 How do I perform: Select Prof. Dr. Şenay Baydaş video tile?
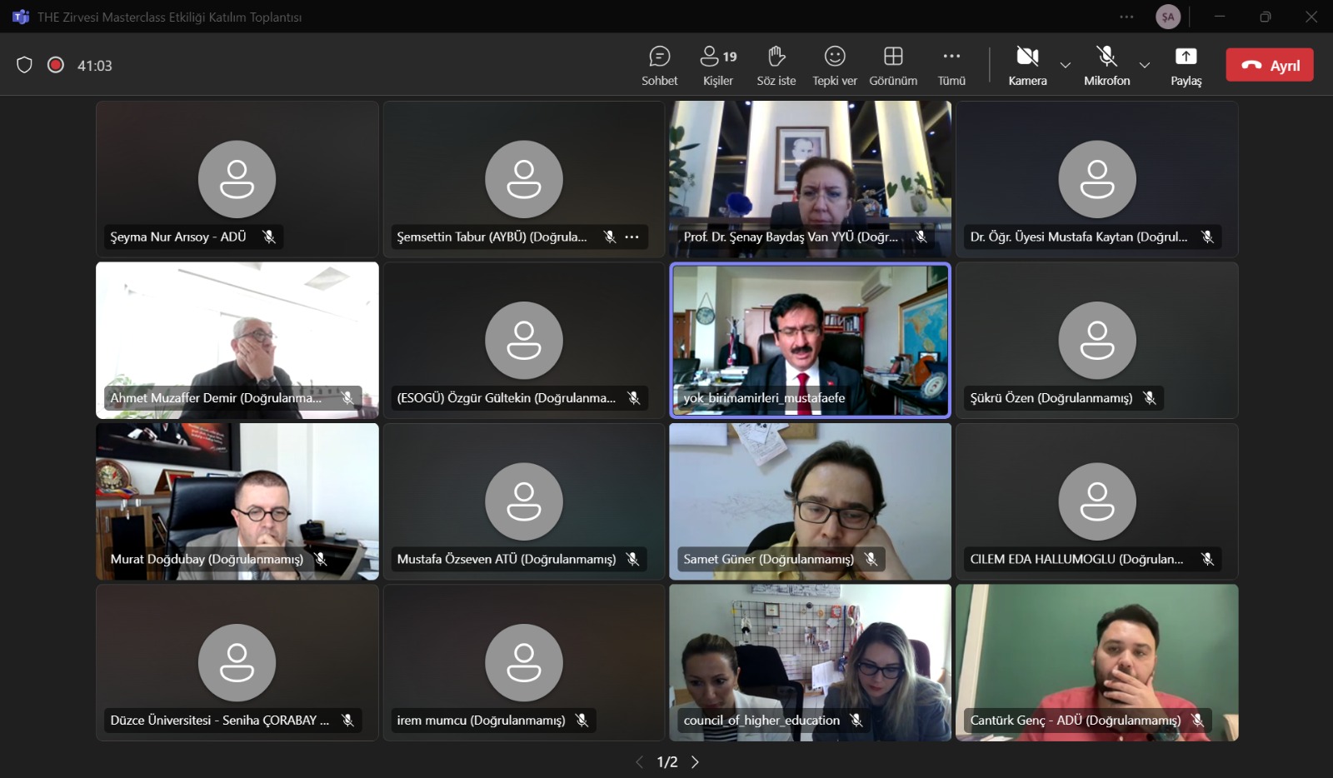coord(811,179)
